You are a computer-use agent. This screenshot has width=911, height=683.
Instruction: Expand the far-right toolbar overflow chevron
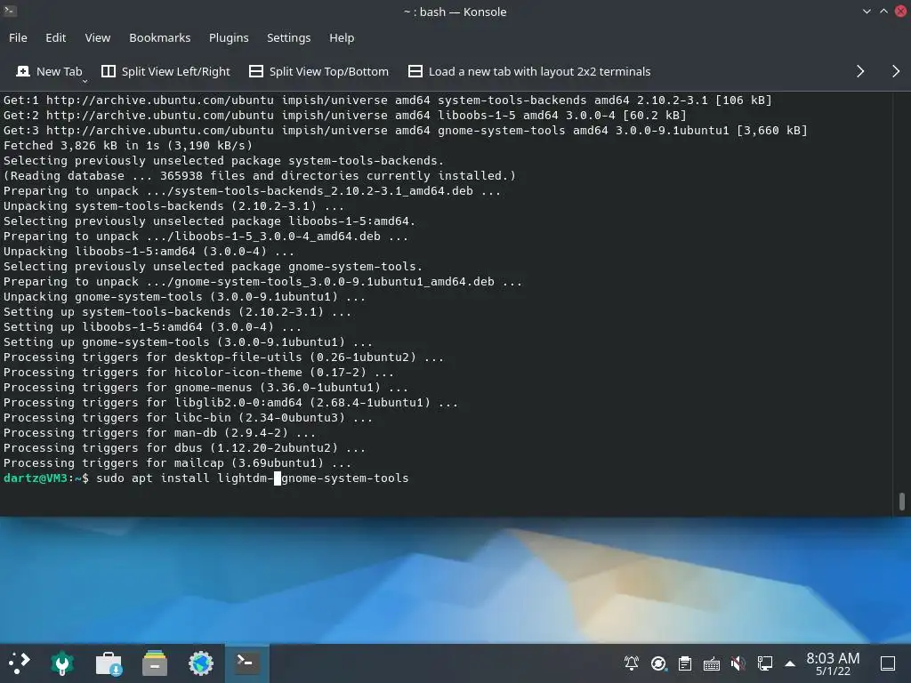[895, 71]
